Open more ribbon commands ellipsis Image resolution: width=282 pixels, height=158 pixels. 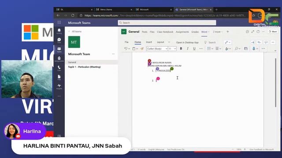point(263,49)
